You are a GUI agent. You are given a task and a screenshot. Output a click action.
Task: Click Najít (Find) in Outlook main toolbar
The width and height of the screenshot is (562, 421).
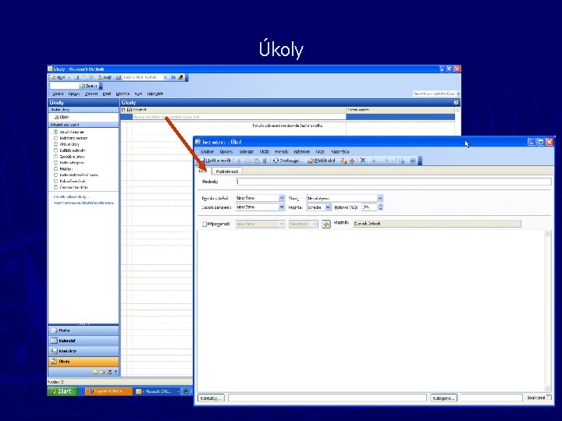[x=105, y=77]
